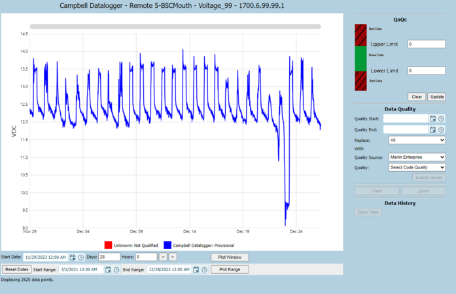456x294 pixels.
Task: Open the Start Range calendar icon
Action: point(108,270)
